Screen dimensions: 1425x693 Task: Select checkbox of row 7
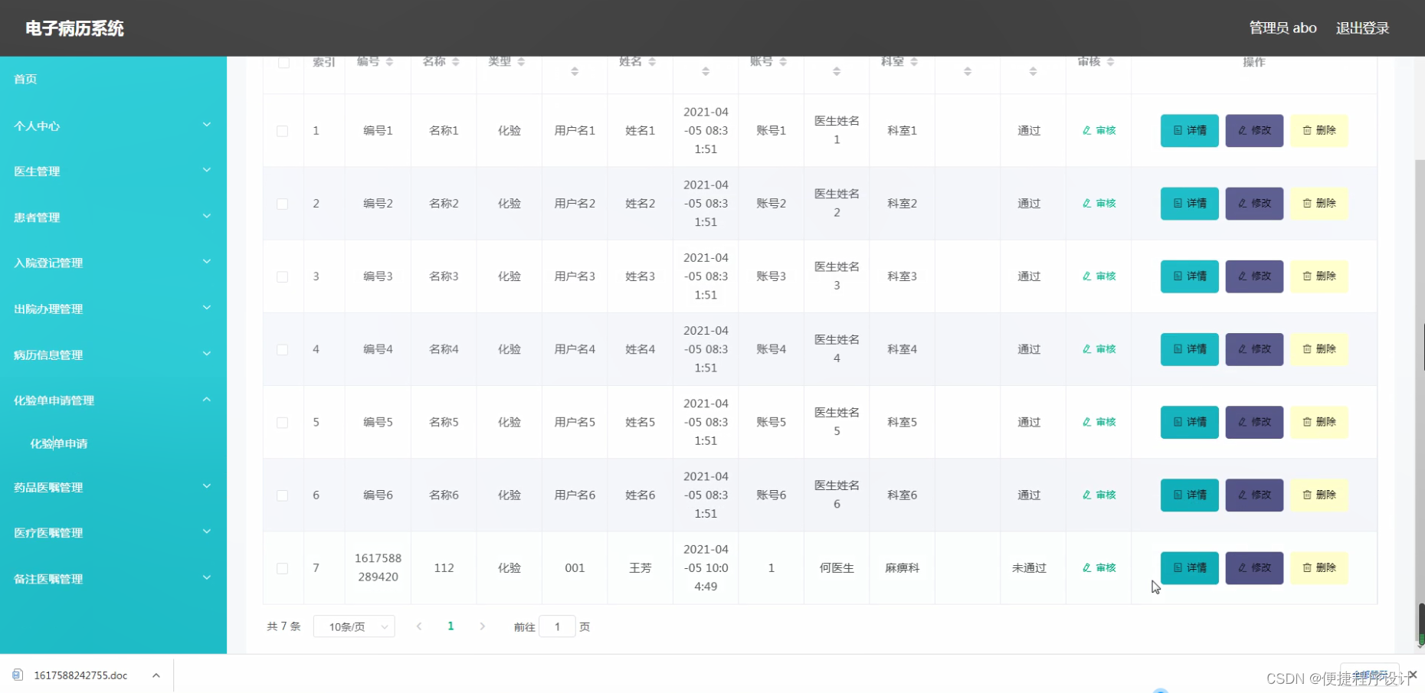(283, 568)
